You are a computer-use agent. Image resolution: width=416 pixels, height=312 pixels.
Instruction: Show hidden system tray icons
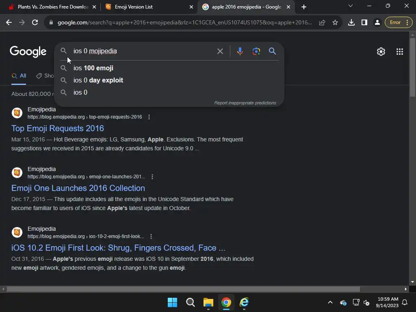pos(330,302)
